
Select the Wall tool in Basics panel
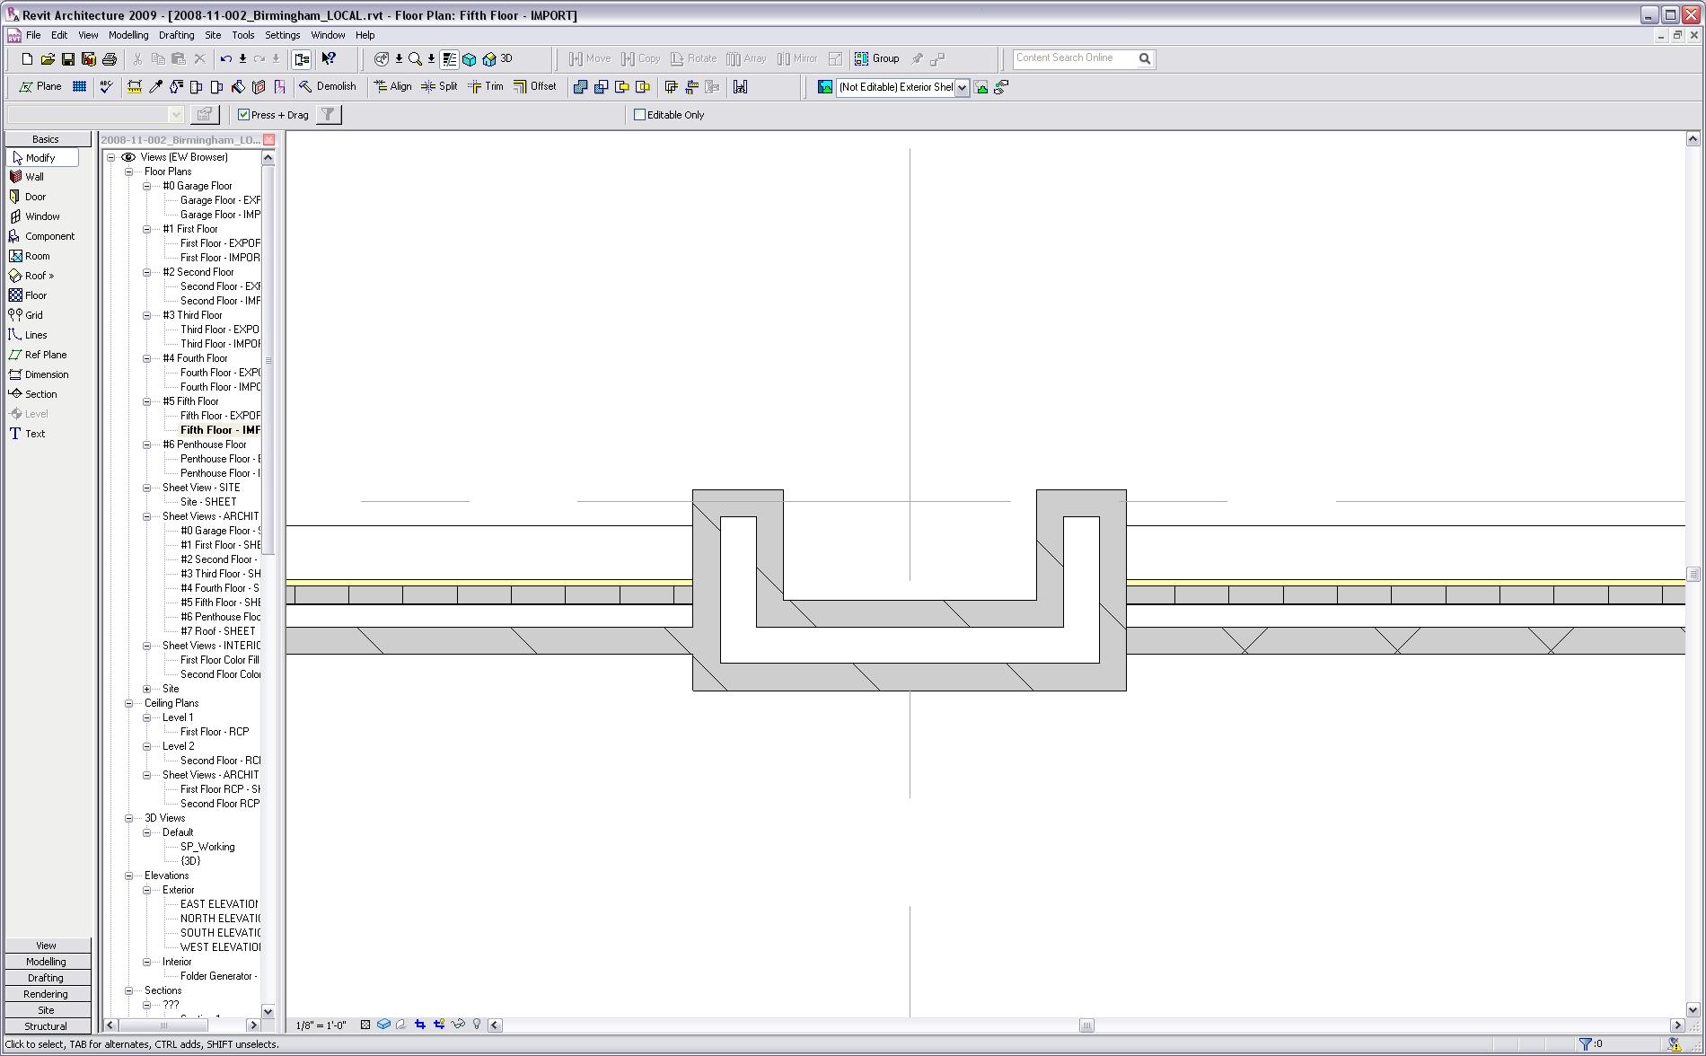(x=33, y=176)
